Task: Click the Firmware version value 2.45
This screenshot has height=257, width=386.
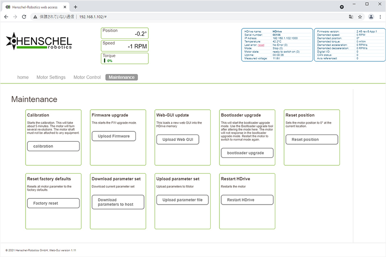Action: [366, 31]
